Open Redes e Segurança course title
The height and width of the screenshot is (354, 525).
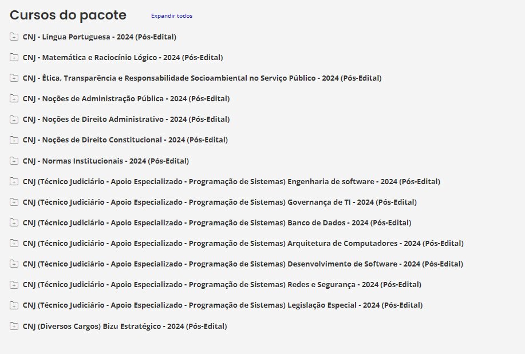[x=222, y=285]
